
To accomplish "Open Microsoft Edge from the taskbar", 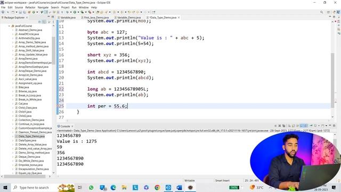I will click(113, 187).
